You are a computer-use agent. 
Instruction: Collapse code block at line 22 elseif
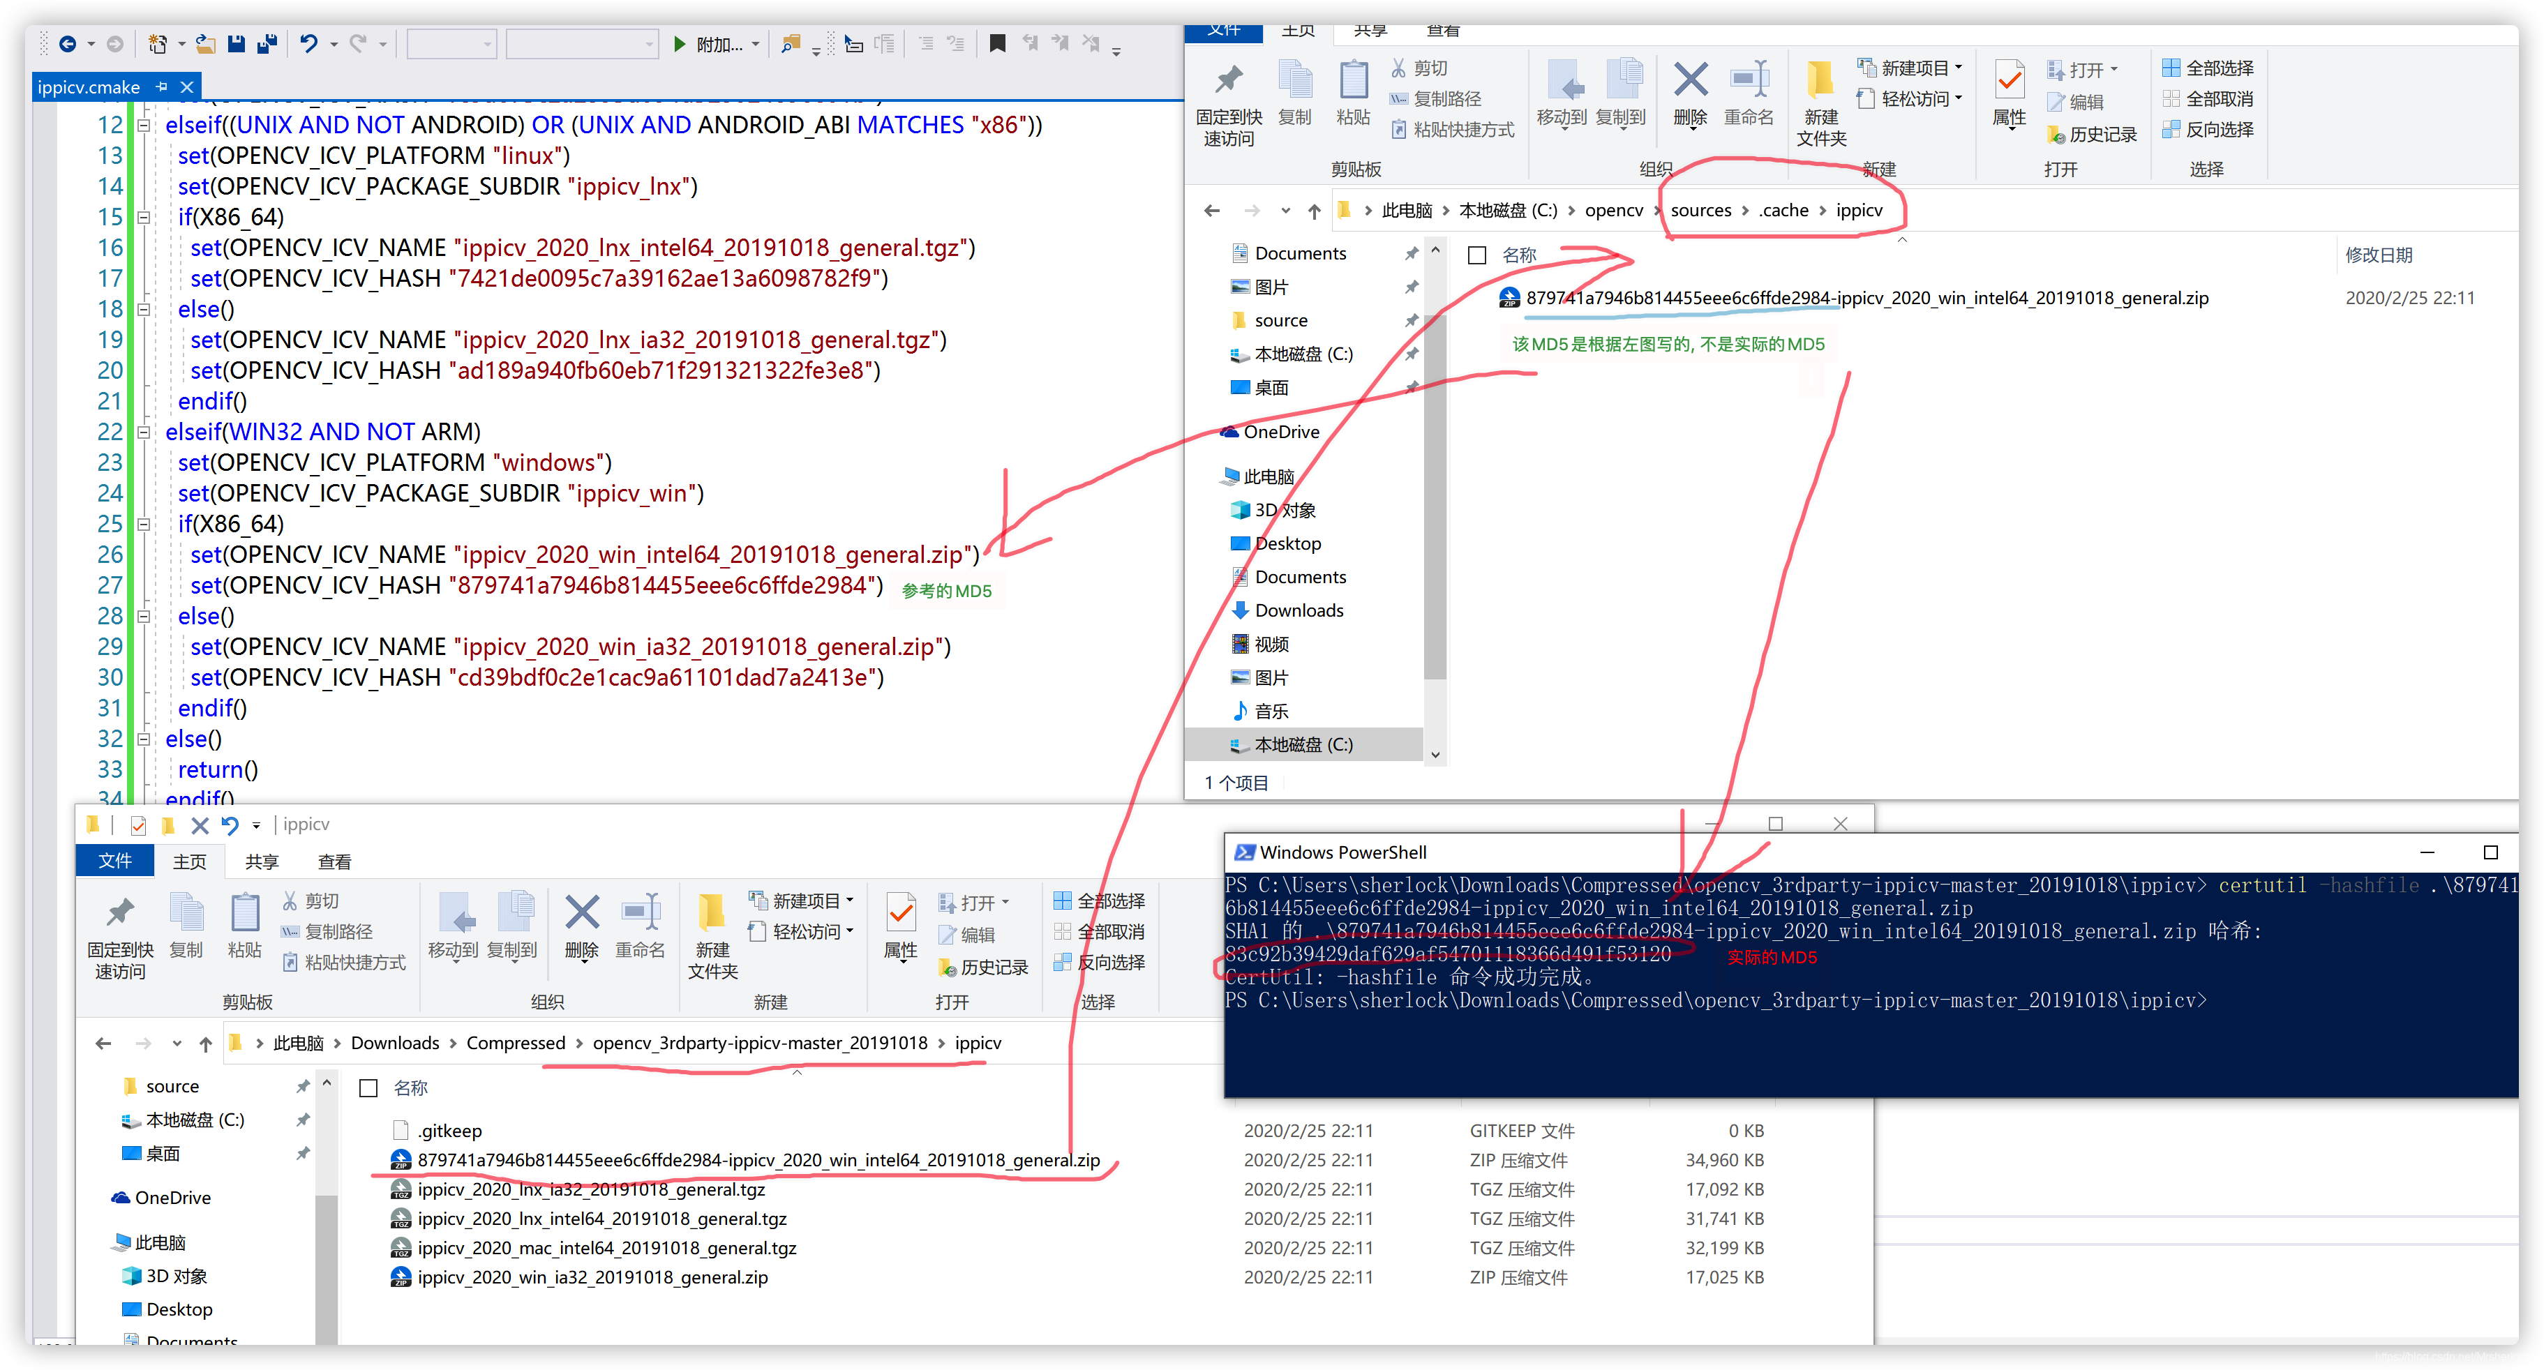click(x=143, y=432)
